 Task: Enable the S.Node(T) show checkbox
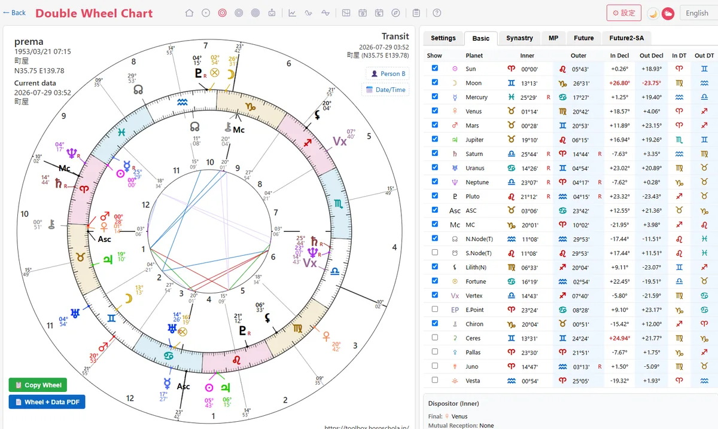435,253
